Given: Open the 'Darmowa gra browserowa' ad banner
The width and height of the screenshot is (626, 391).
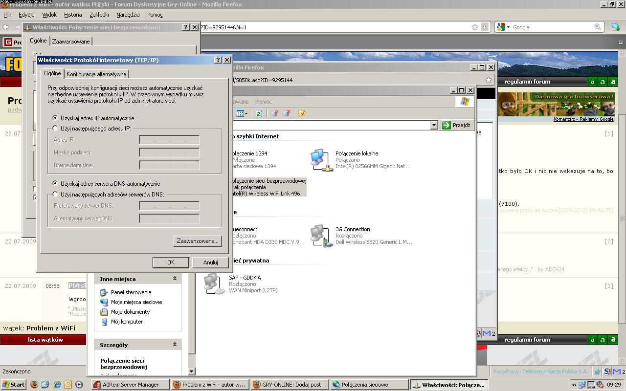Looking at the screenshot, I should coord(556,104).
